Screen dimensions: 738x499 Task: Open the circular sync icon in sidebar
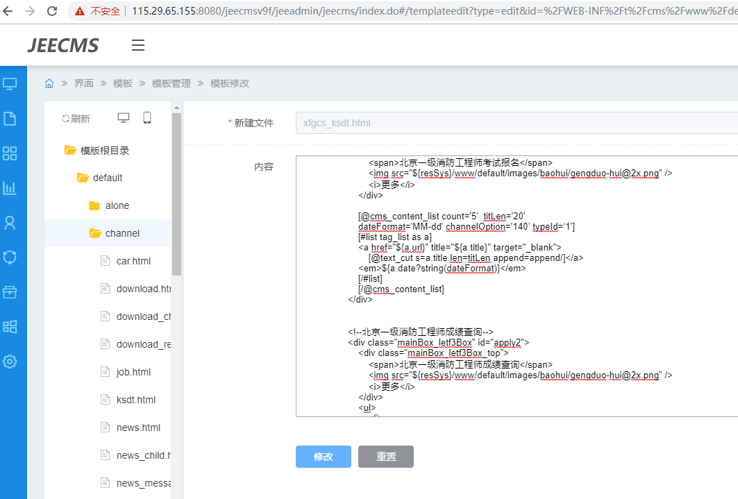pyautogui.click(x=10, y=257)
